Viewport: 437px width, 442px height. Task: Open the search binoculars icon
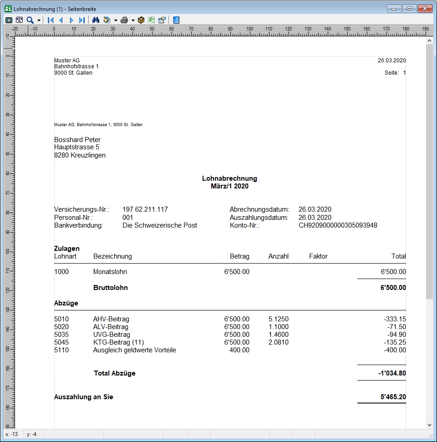pos(97,20)
